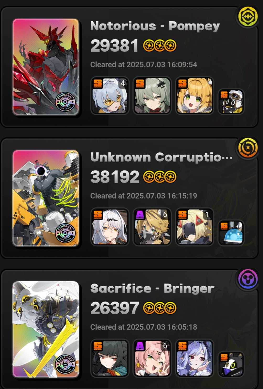The width and height of the screenshot is (263, 389).
Task: Open the red Pompey boss card
Action: pyautogui.click(x=46, y=67)
